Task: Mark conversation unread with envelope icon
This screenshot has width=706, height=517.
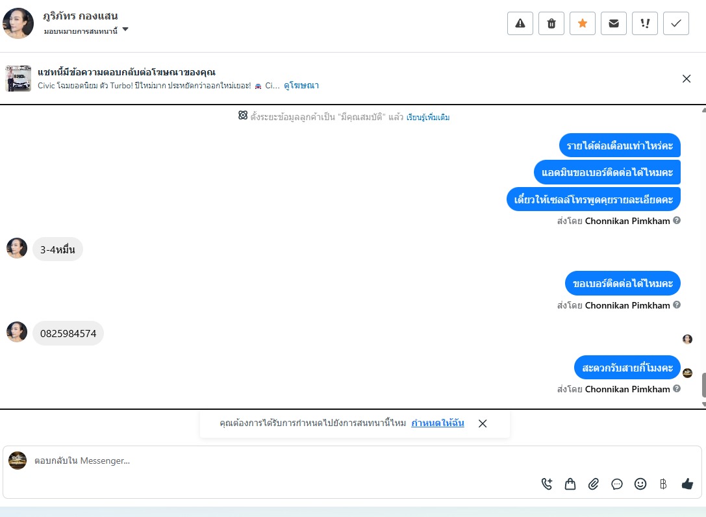Action: pos(614,23)
